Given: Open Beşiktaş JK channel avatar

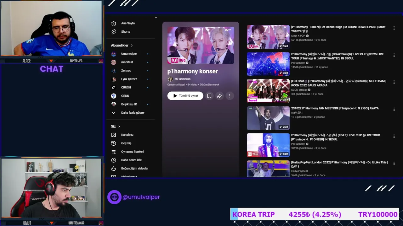Looking at the screenshot, I should coord(114,104).
